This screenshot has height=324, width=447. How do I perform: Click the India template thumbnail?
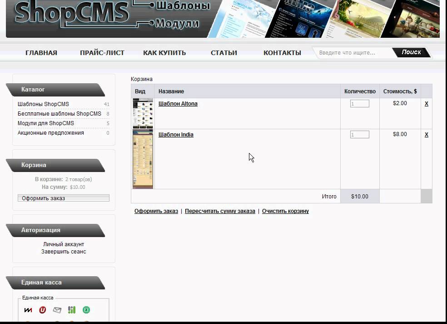pos(143,159)
